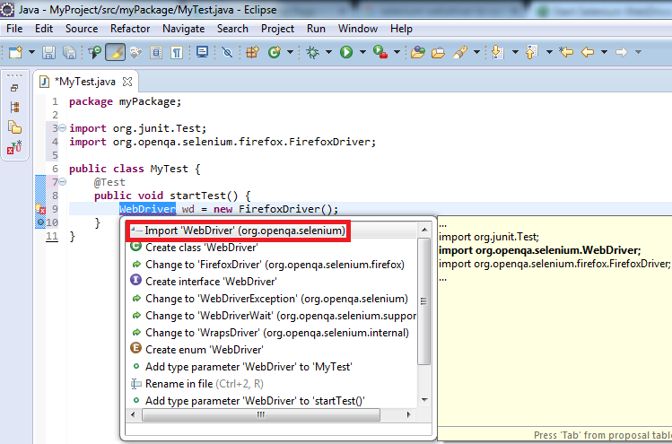Open the File menu
This screenshot has height=444, width=672.
[14, 29]
